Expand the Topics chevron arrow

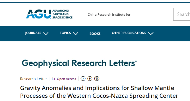pyautogui.click(x=75, y=33)
